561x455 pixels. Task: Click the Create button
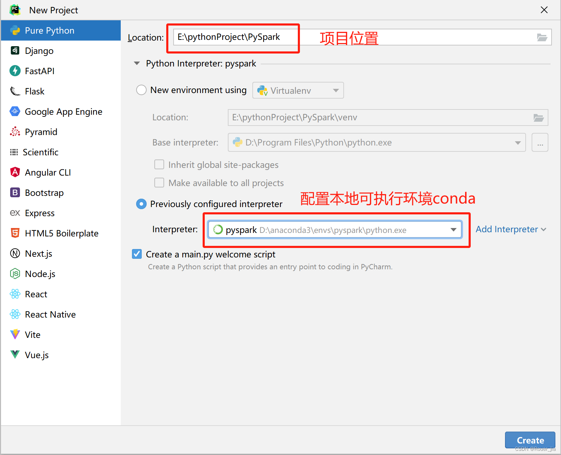tap(530, 440)
